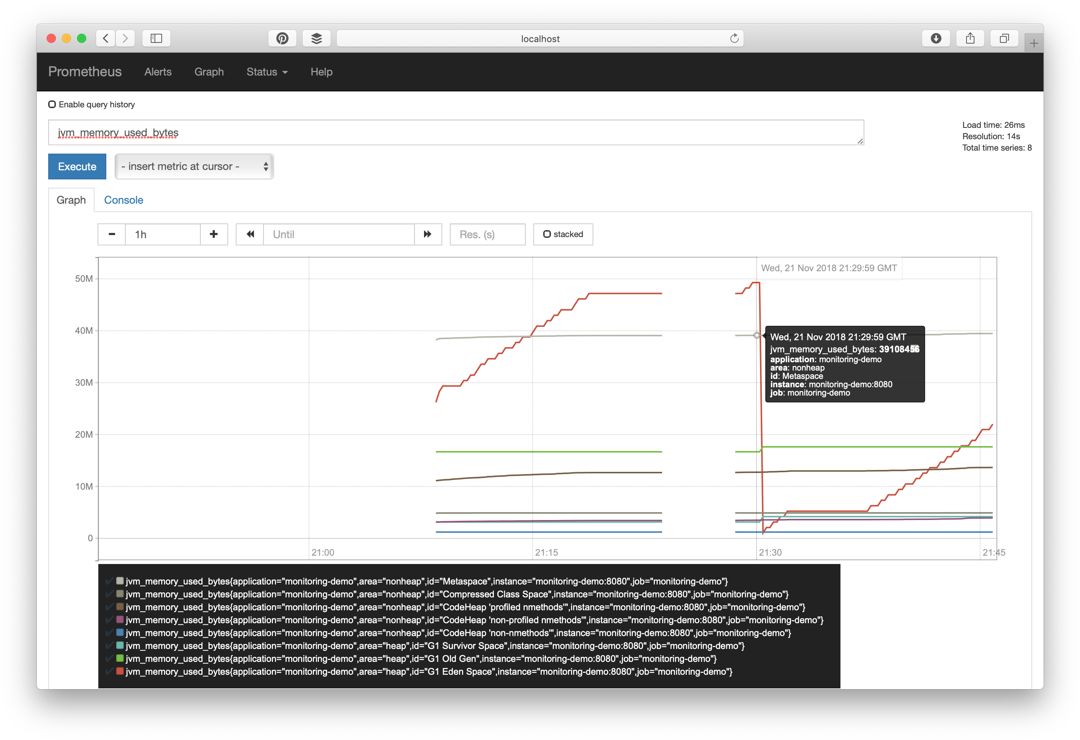Click the red color swatch for G1 Eden Space
The height and width of the screenshot is (740, 1080).
(120, 671)
